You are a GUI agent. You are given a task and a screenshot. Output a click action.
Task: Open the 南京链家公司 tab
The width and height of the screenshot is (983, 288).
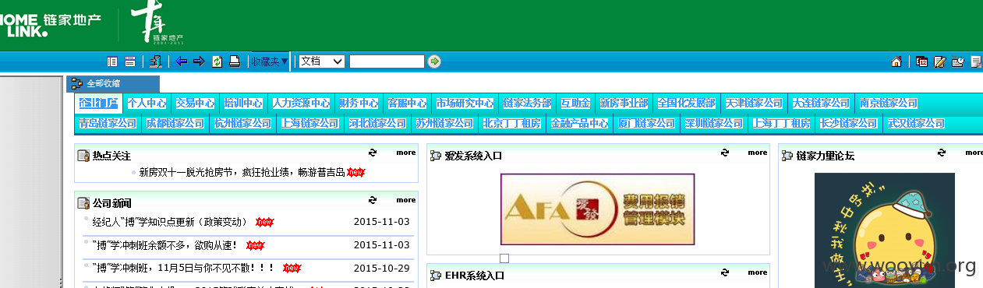point(888,103)
